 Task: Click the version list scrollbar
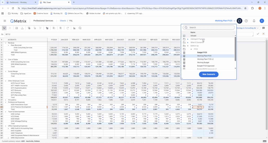coord(235,49)
